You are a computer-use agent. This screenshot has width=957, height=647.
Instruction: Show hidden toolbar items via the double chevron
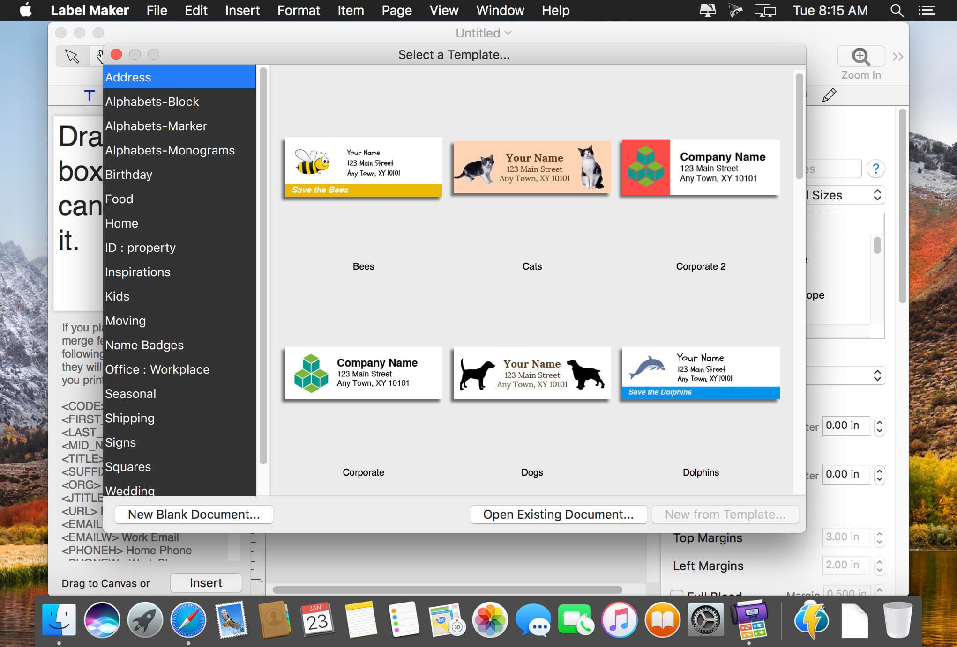click(x=897, y=57)
